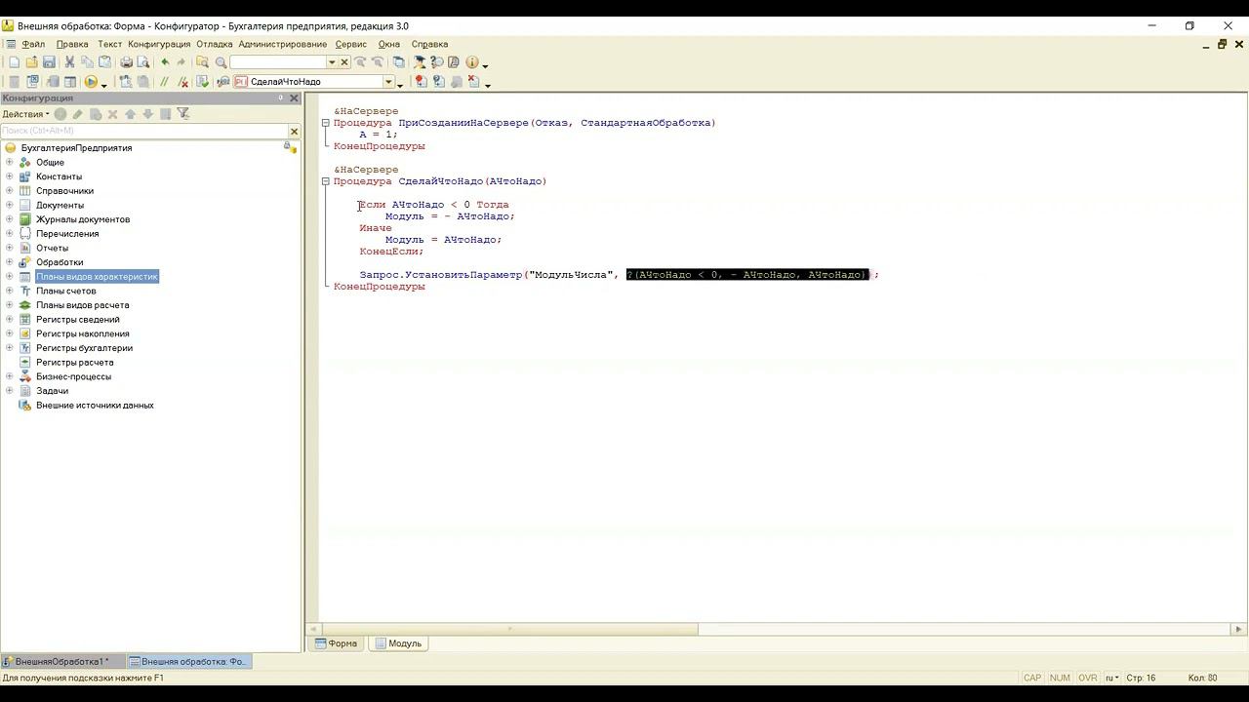
Task: Click the uncomment lines icon
Action: coord(182,82)
